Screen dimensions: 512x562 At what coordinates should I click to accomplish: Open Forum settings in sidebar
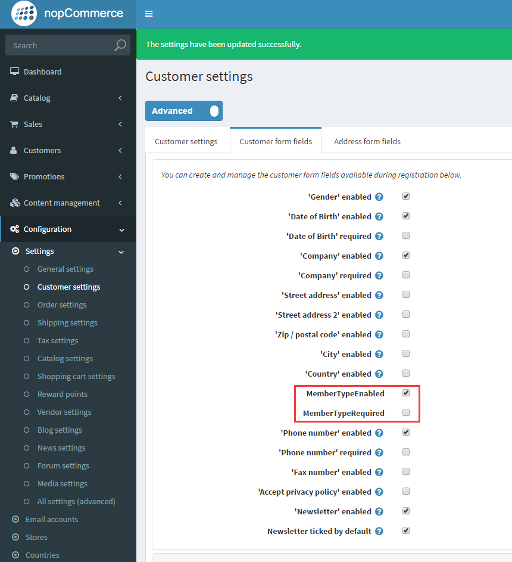63,466
